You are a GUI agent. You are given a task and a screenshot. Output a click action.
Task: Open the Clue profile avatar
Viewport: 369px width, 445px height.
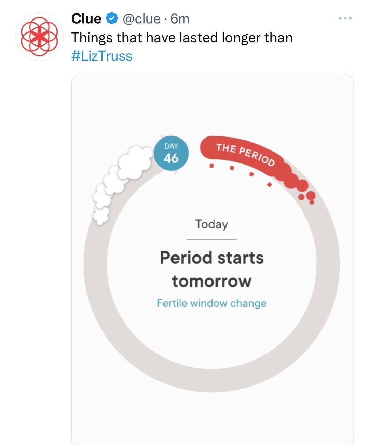(x=39, y=37)
